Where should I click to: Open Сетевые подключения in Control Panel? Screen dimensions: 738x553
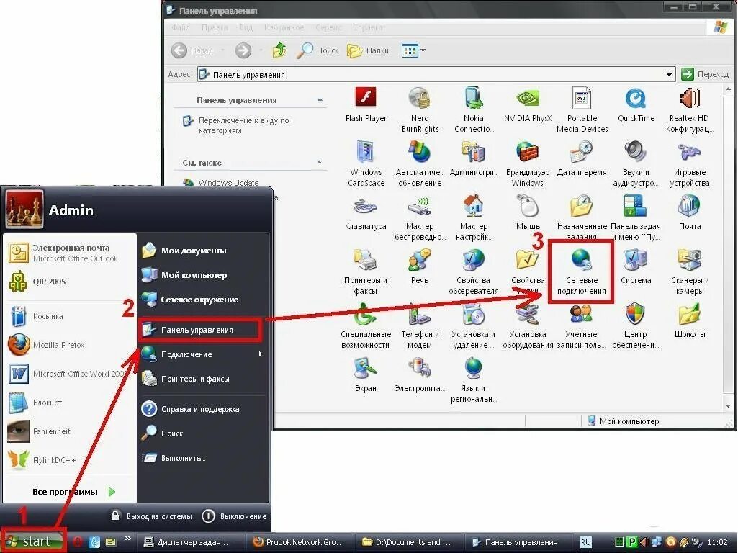tap(581, 266)
